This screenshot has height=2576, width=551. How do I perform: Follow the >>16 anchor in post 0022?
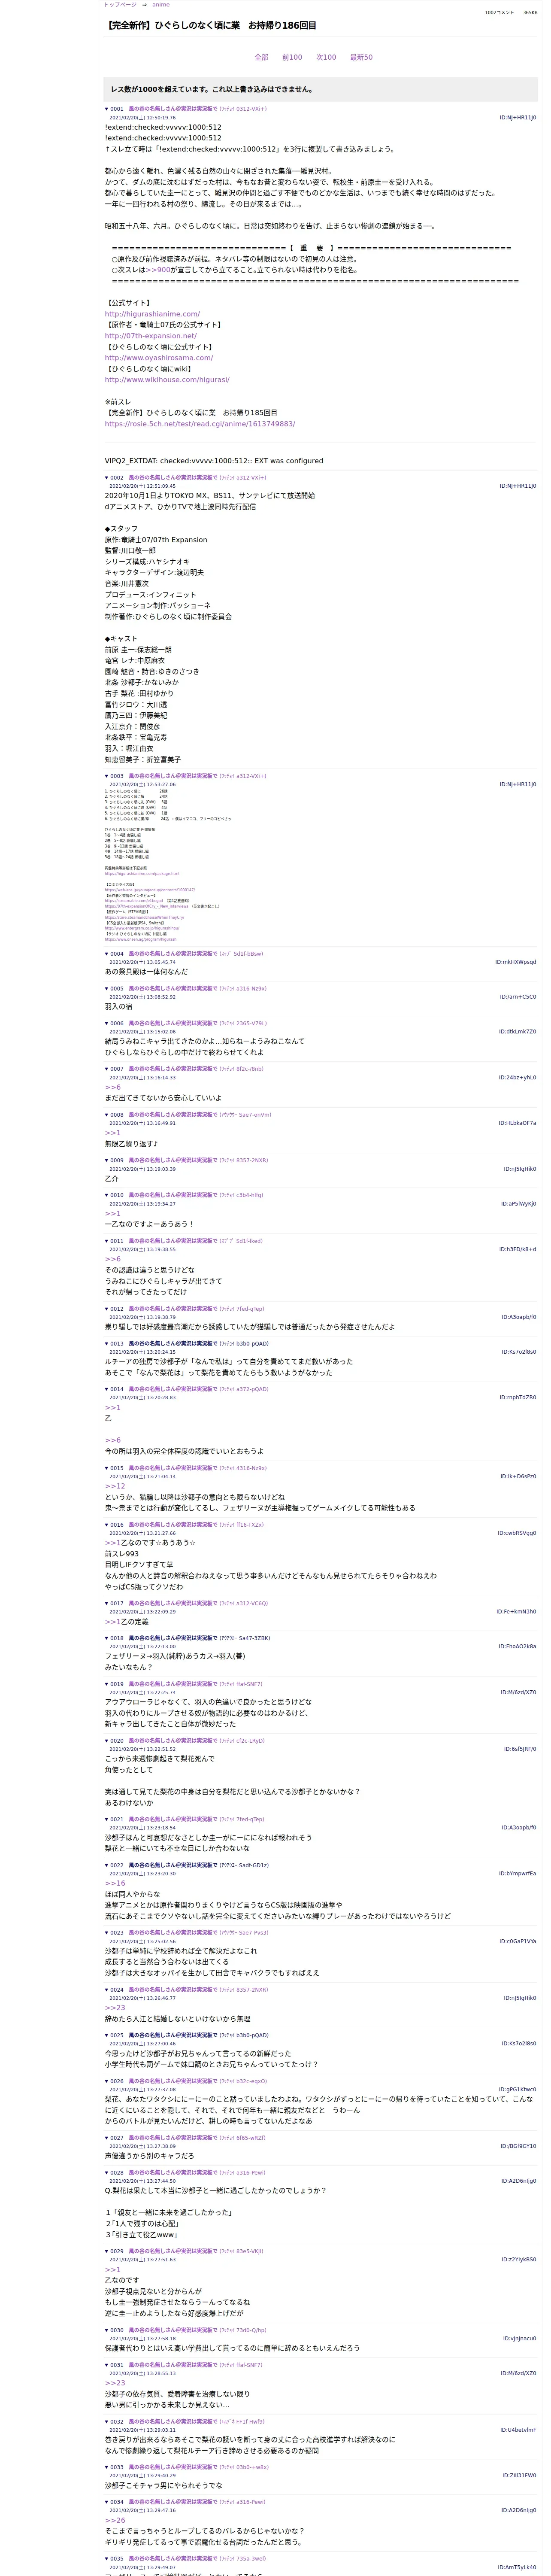pos(115,1883)
